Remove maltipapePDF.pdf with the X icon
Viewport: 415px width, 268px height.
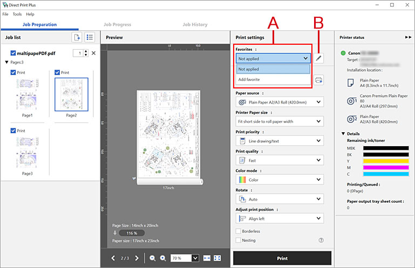[93, 53]
